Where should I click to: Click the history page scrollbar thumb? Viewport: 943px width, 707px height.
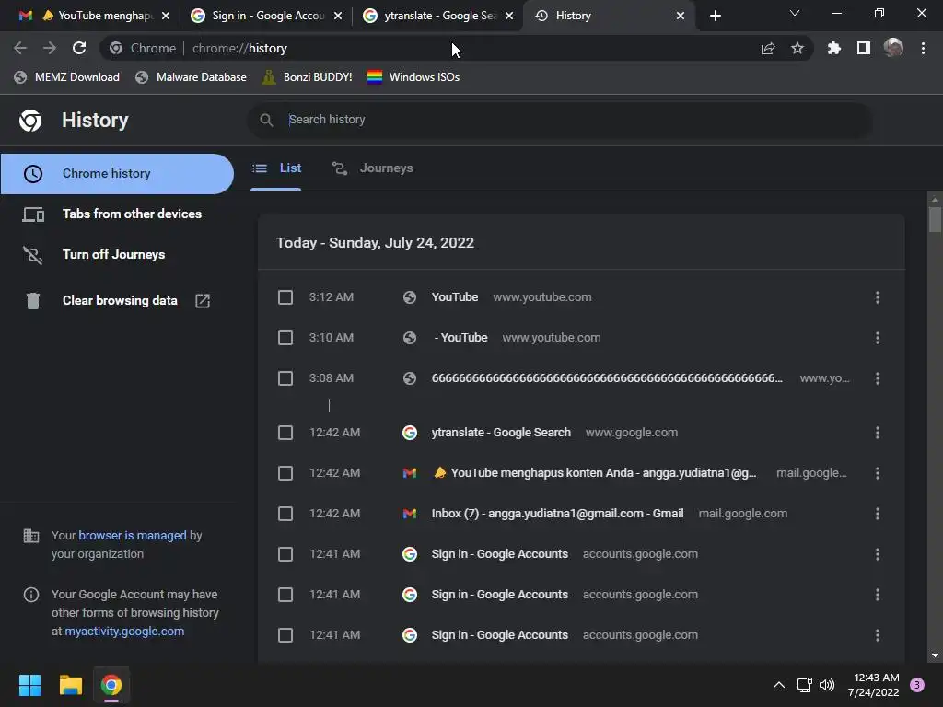(x=935, y=219)
